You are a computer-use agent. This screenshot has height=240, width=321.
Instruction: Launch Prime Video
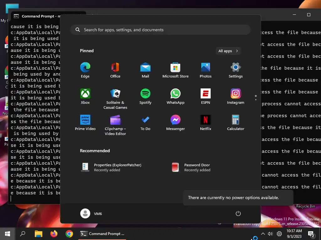(x=85, y=122)
